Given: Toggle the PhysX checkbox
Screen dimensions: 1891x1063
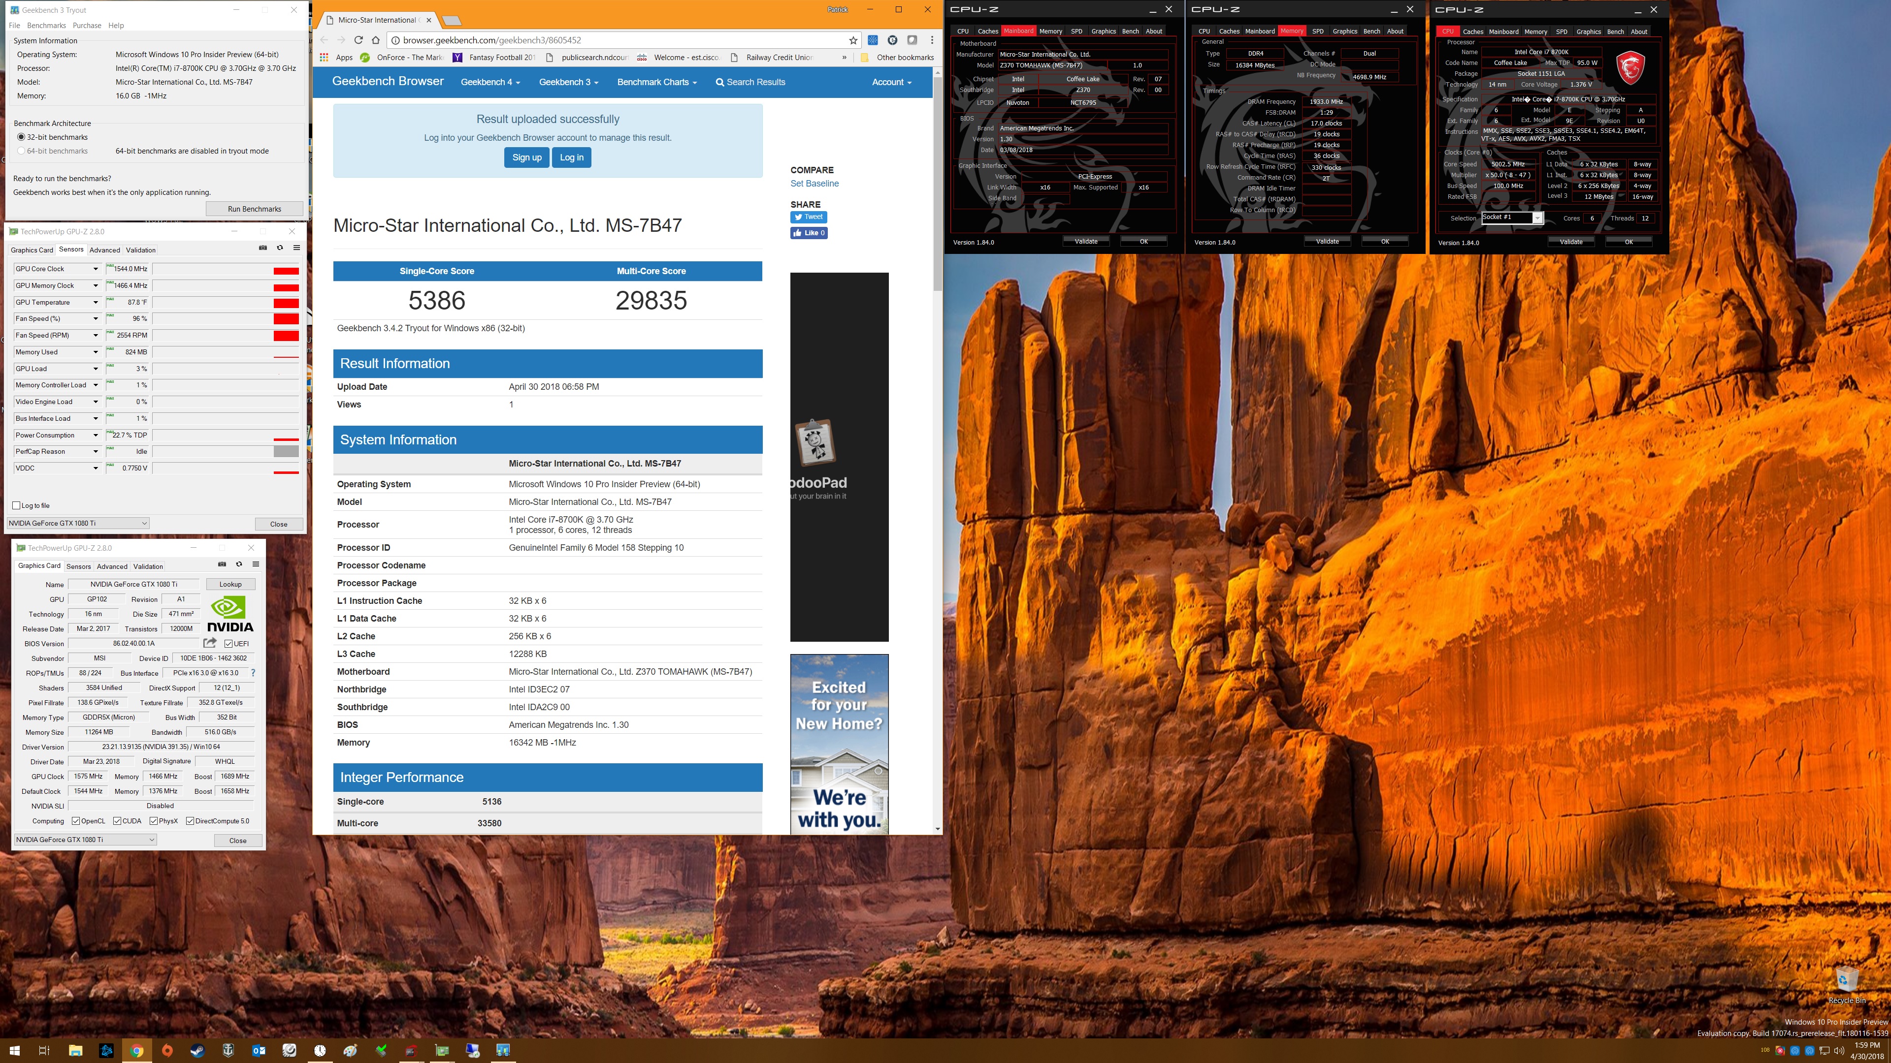Looking at the screenshot, I should 154,821.
